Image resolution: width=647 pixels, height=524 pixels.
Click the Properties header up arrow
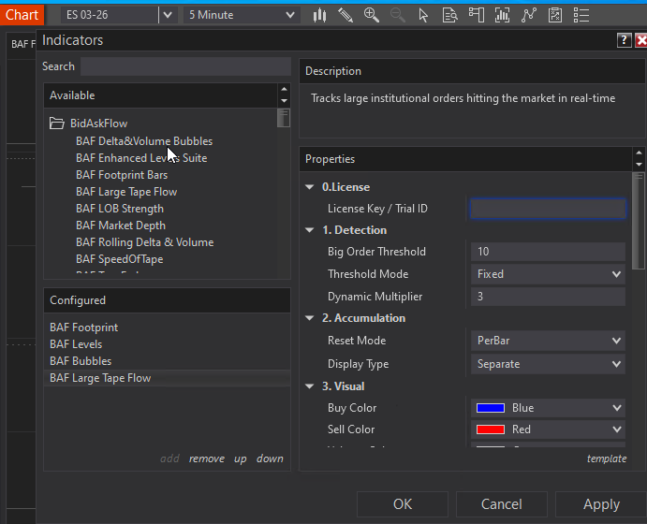point(640,153)
